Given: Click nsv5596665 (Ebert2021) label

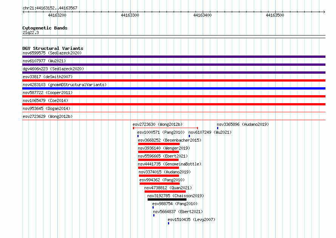Looking at the screenshot, I should click(163, 156).
